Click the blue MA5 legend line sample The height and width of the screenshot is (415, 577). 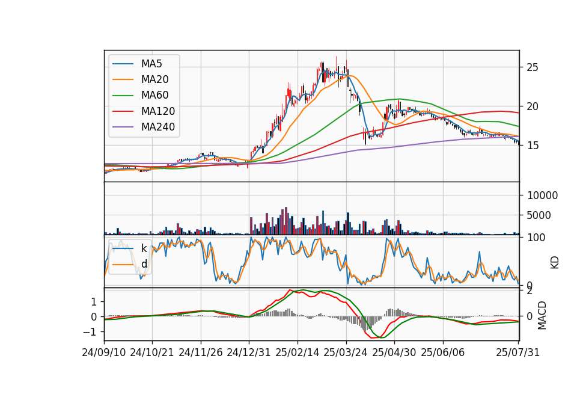123,64
